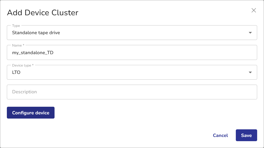Screen dimensions: 264x148
Task: Click the Add Device Cluster title
Action: click(x=43, y=13)
